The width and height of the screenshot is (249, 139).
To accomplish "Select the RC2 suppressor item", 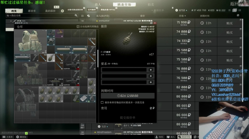I will (80, 50).
